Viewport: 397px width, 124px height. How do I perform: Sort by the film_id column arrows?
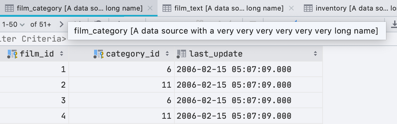point(62,54)
